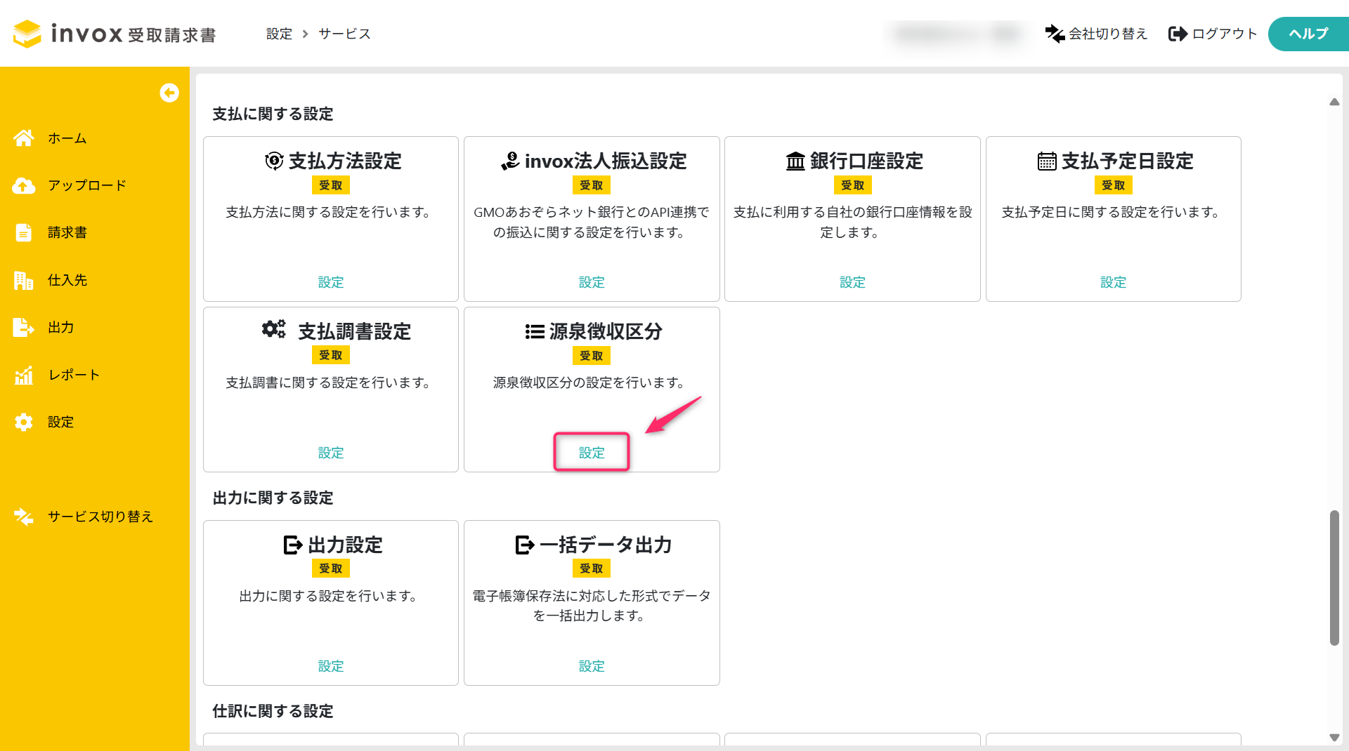This screenshot has height=751, width=1349.
Task: Click the レポート chart icon
Action: [24, 375]
